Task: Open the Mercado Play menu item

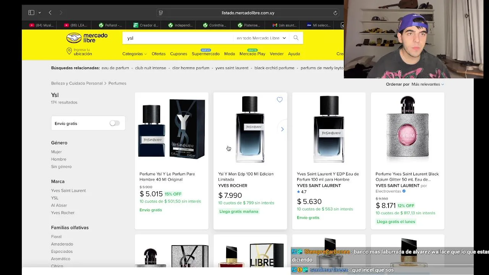Action: (252, 54)
